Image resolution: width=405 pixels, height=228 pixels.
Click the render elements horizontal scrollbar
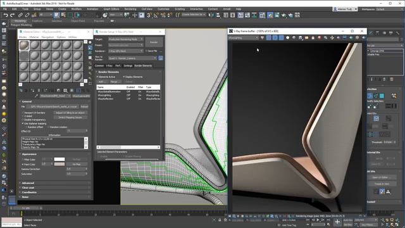128,147
